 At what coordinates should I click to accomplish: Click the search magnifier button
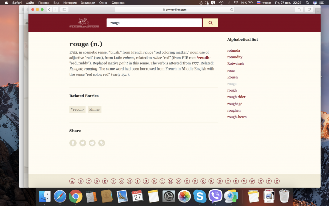[210, 23]
